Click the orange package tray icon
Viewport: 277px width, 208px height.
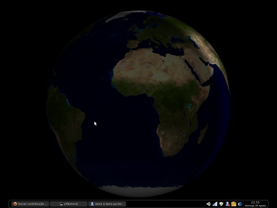[233, 204]
